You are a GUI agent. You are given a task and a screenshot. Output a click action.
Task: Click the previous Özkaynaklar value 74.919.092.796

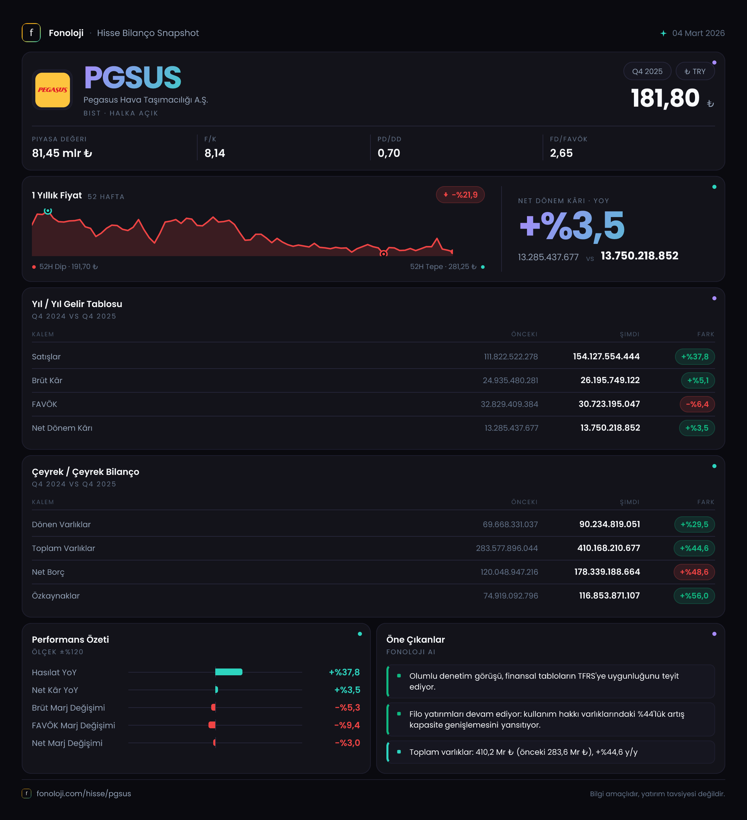511,596
